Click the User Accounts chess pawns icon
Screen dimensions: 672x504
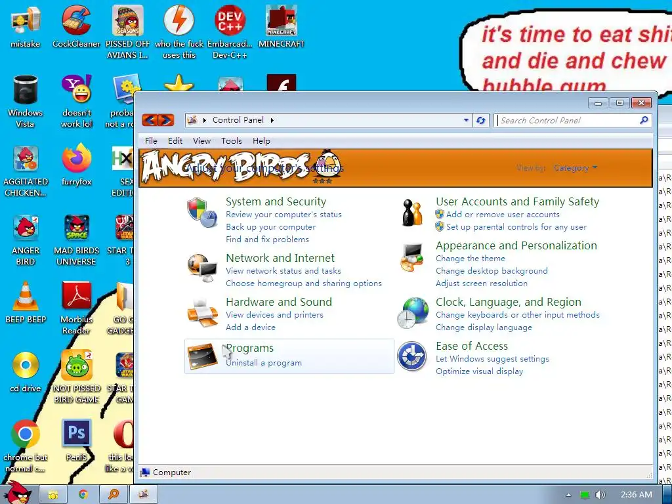(412, 213)
